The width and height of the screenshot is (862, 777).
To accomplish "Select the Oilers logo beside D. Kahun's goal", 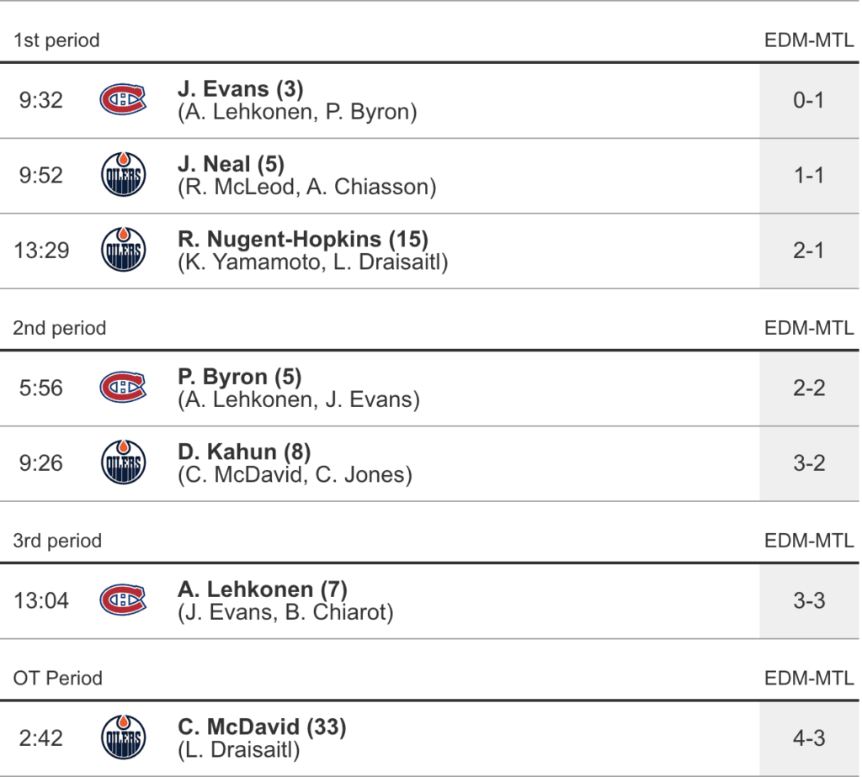I will pos(123,462).
